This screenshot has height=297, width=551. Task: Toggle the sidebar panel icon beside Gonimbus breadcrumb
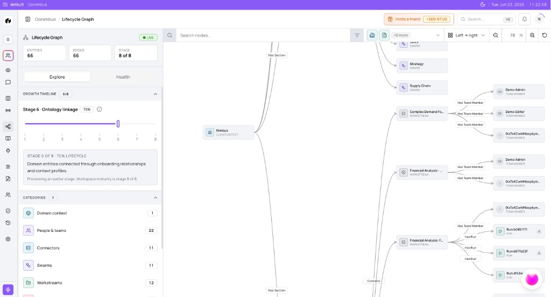click(x=28, y=19)
